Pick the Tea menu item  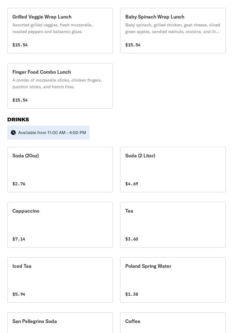click(x=173, y=225)
